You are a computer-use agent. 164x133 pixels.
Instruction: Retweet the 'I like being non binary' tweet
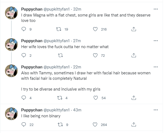point(60,125)
